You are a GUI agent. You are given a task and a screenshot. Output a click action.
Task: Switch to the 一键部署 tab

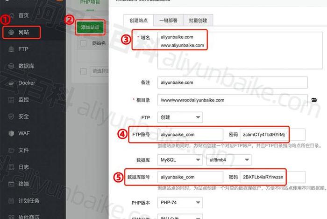[x=169, y=20]
